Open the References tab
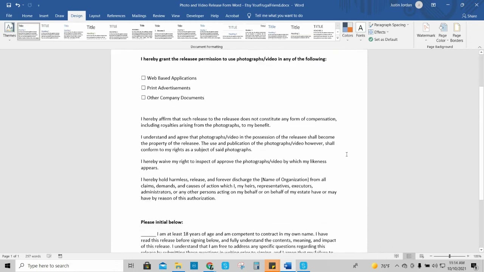 click(x=116, y=15)
